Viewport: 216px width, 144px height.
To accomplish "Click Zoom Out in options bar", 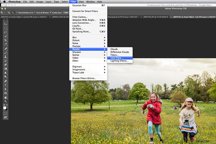I will [x=13, y=13].
